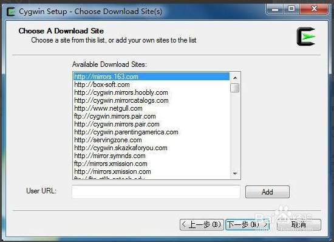Select the http://box-soft.com site
The height and width of the screenshot is (242, 334).
[x=151, y=85]
